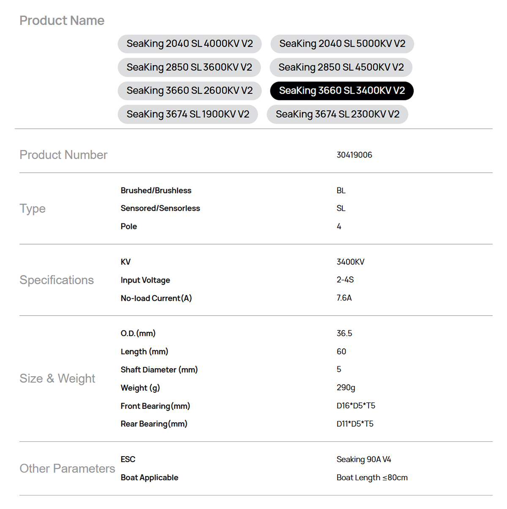Image resolution: width=507 pixels, height=509 pixels.
Task: Click the Input Voltage row label
Action: click(x=145, y=280)
